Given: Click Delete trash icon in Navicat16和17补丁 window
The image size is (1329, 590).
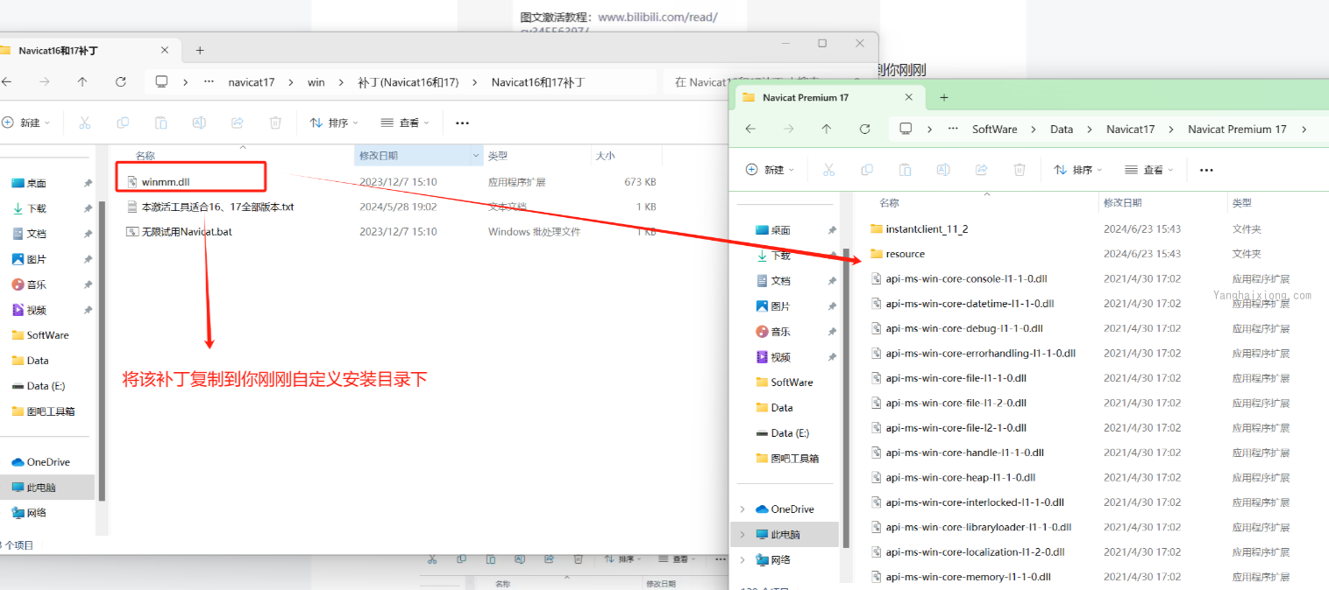Looking at the screenshot, I should tap(275, 123).
